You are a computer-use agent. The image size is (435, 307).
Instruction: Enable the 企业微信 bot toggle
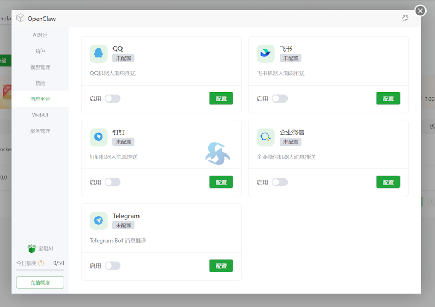[x=280, y=182]
